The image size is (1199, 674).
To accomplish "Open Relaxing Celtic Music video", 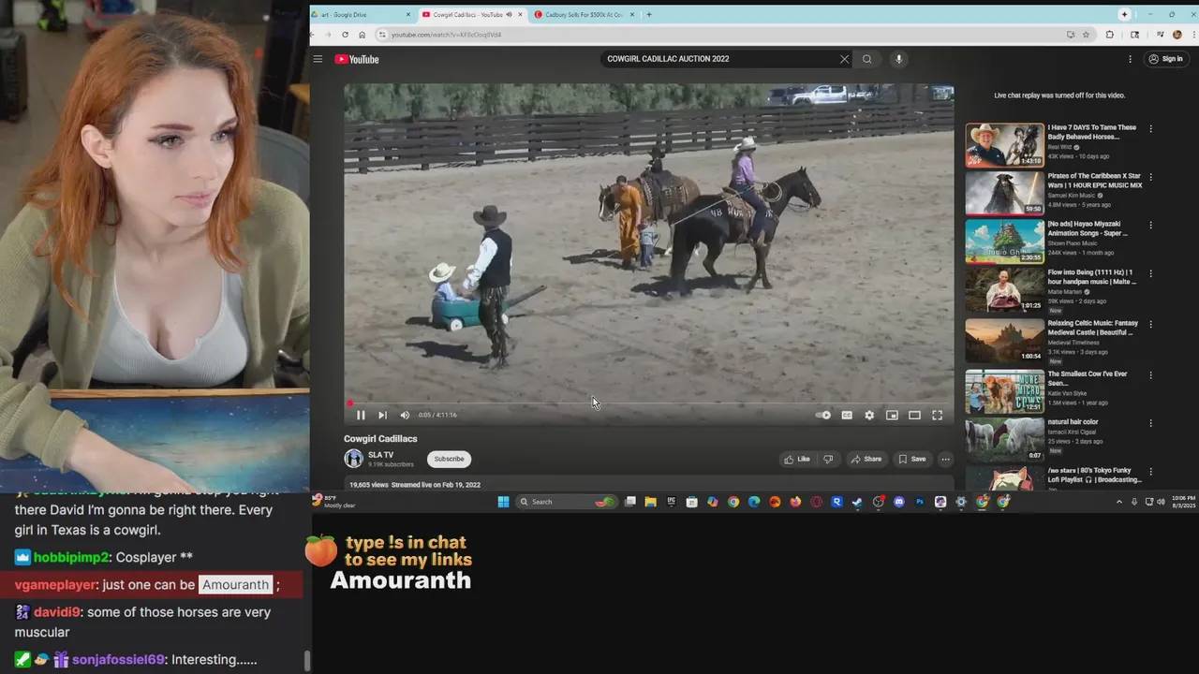I will (1004, 340).
